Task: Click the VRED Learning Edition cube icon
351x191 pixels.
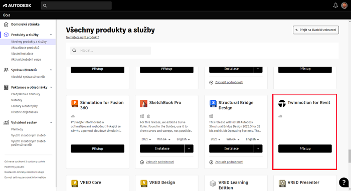Action: pyautogui.click(x=213, y=183)
